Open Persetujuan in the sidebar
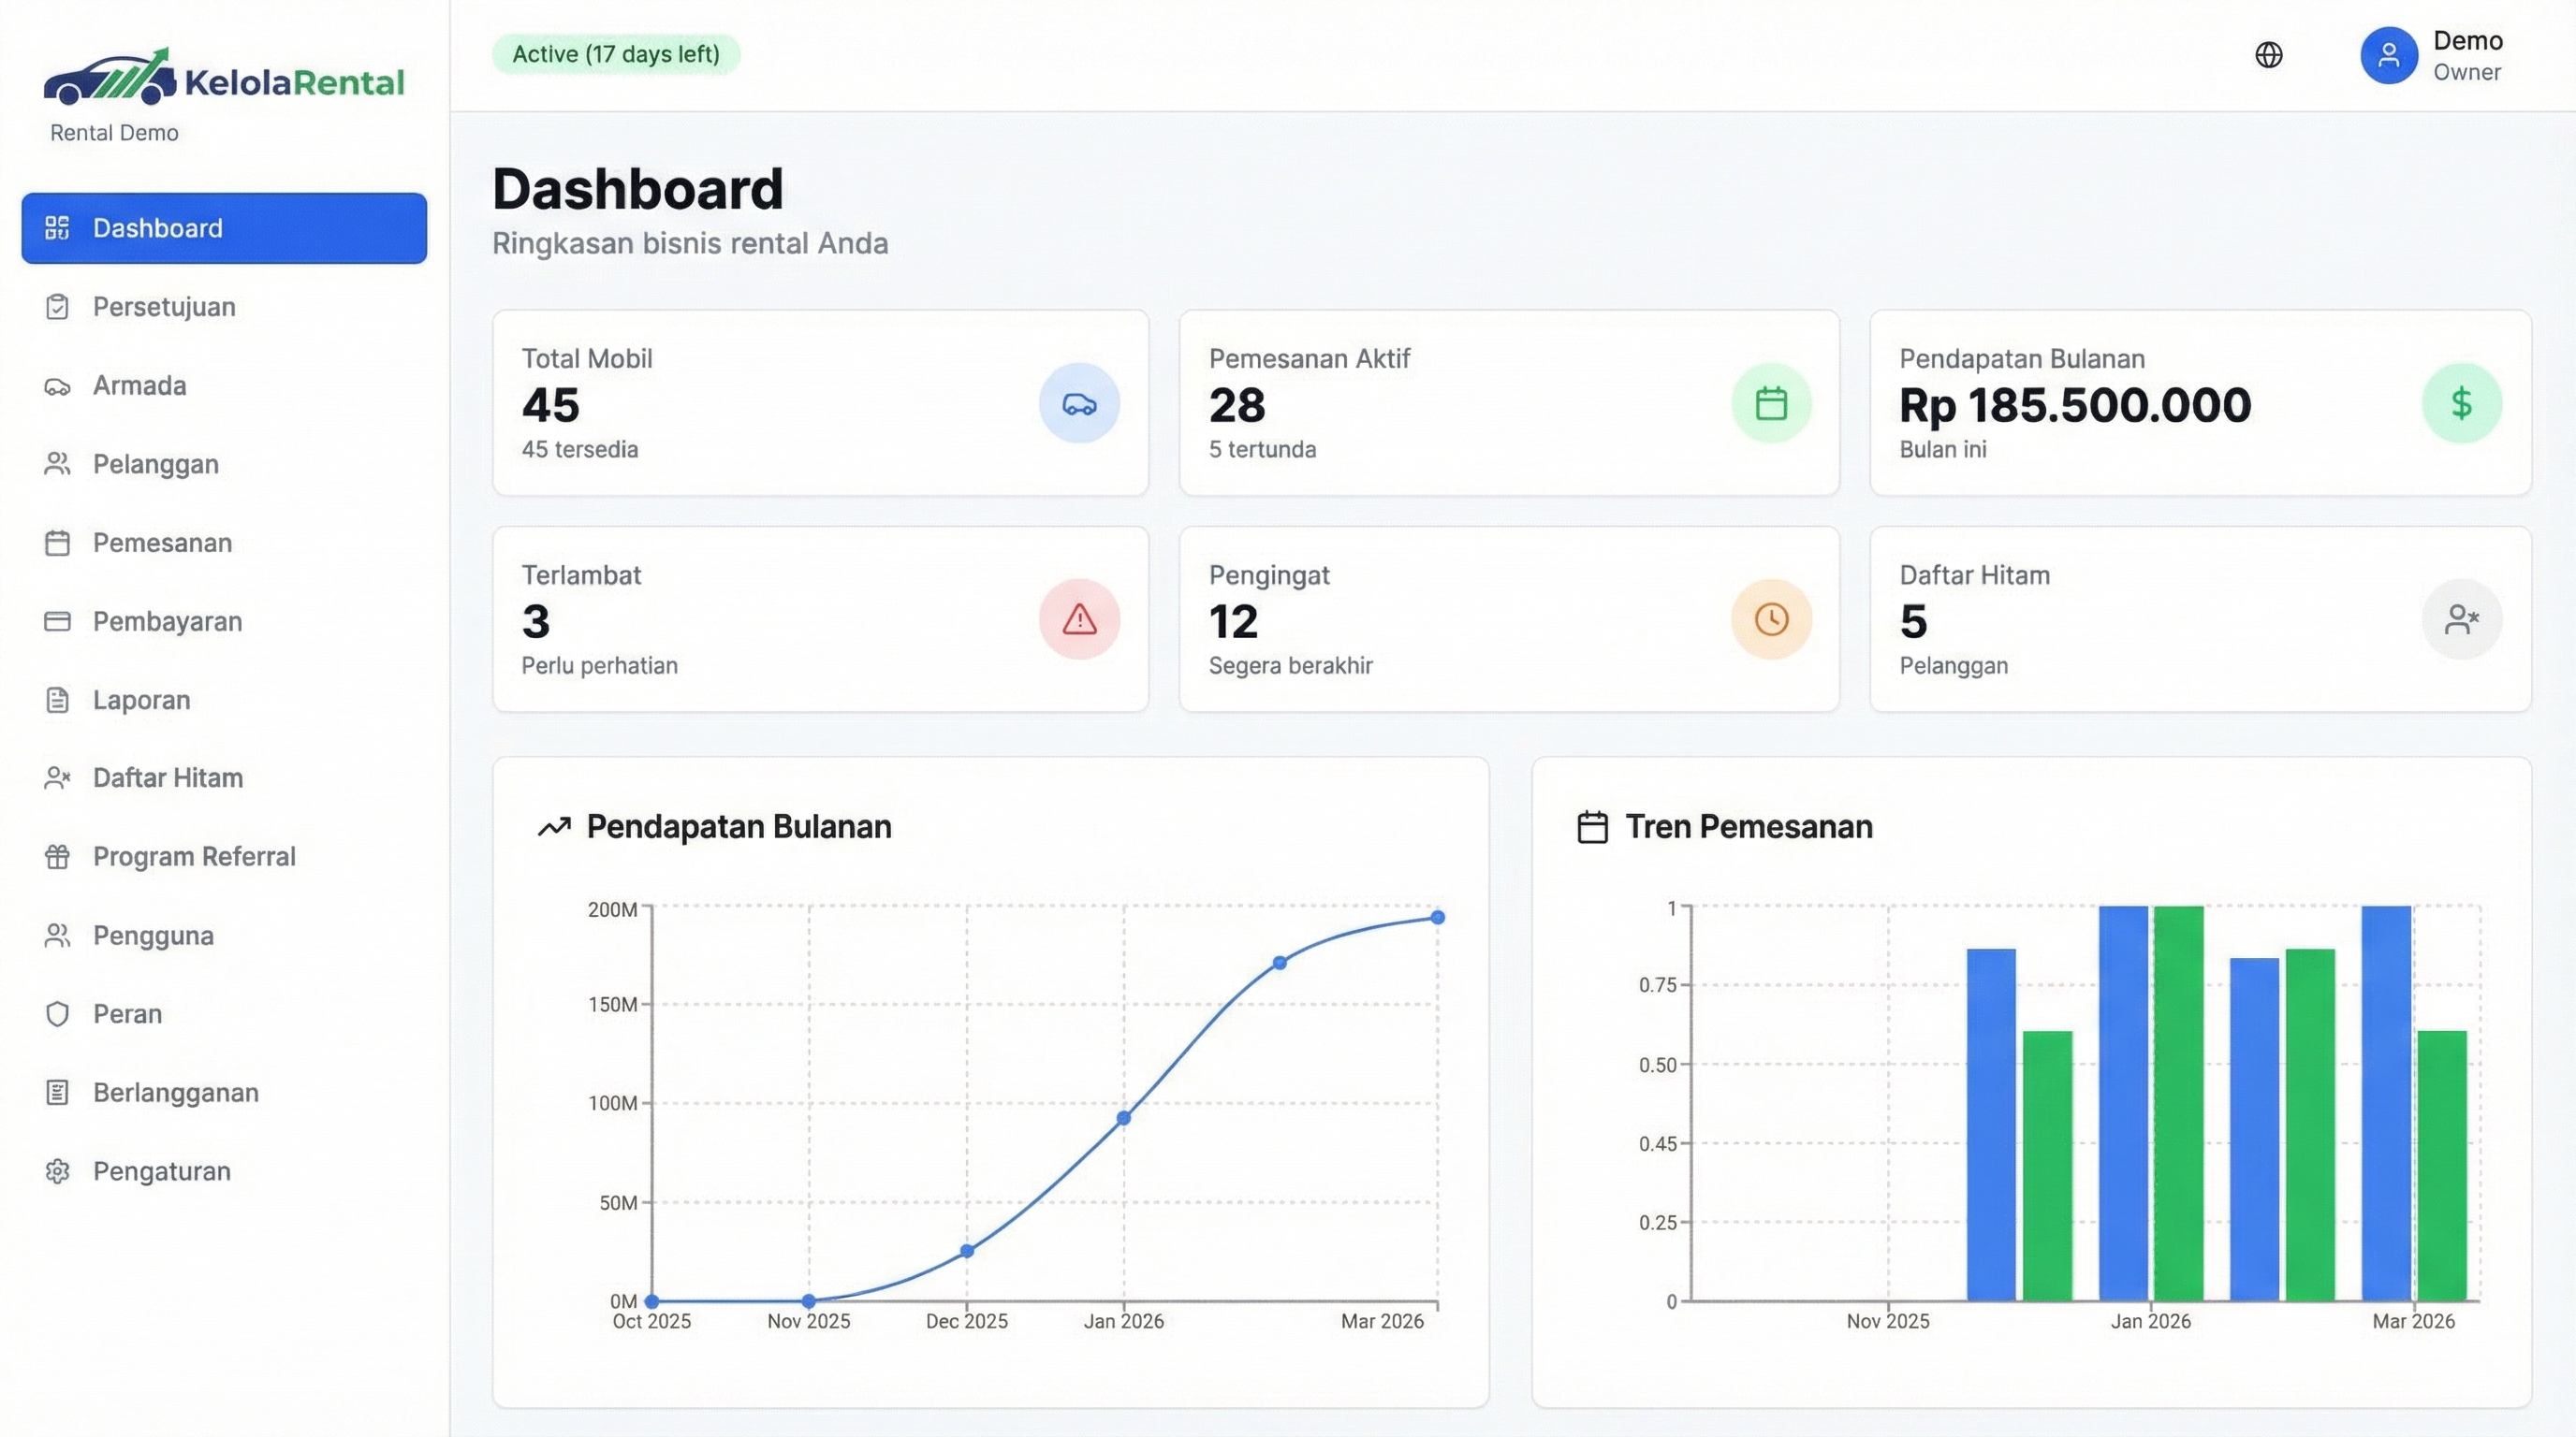This screenshot has width=2576, height=1437. pyautogui.click(x=164, y=307)
